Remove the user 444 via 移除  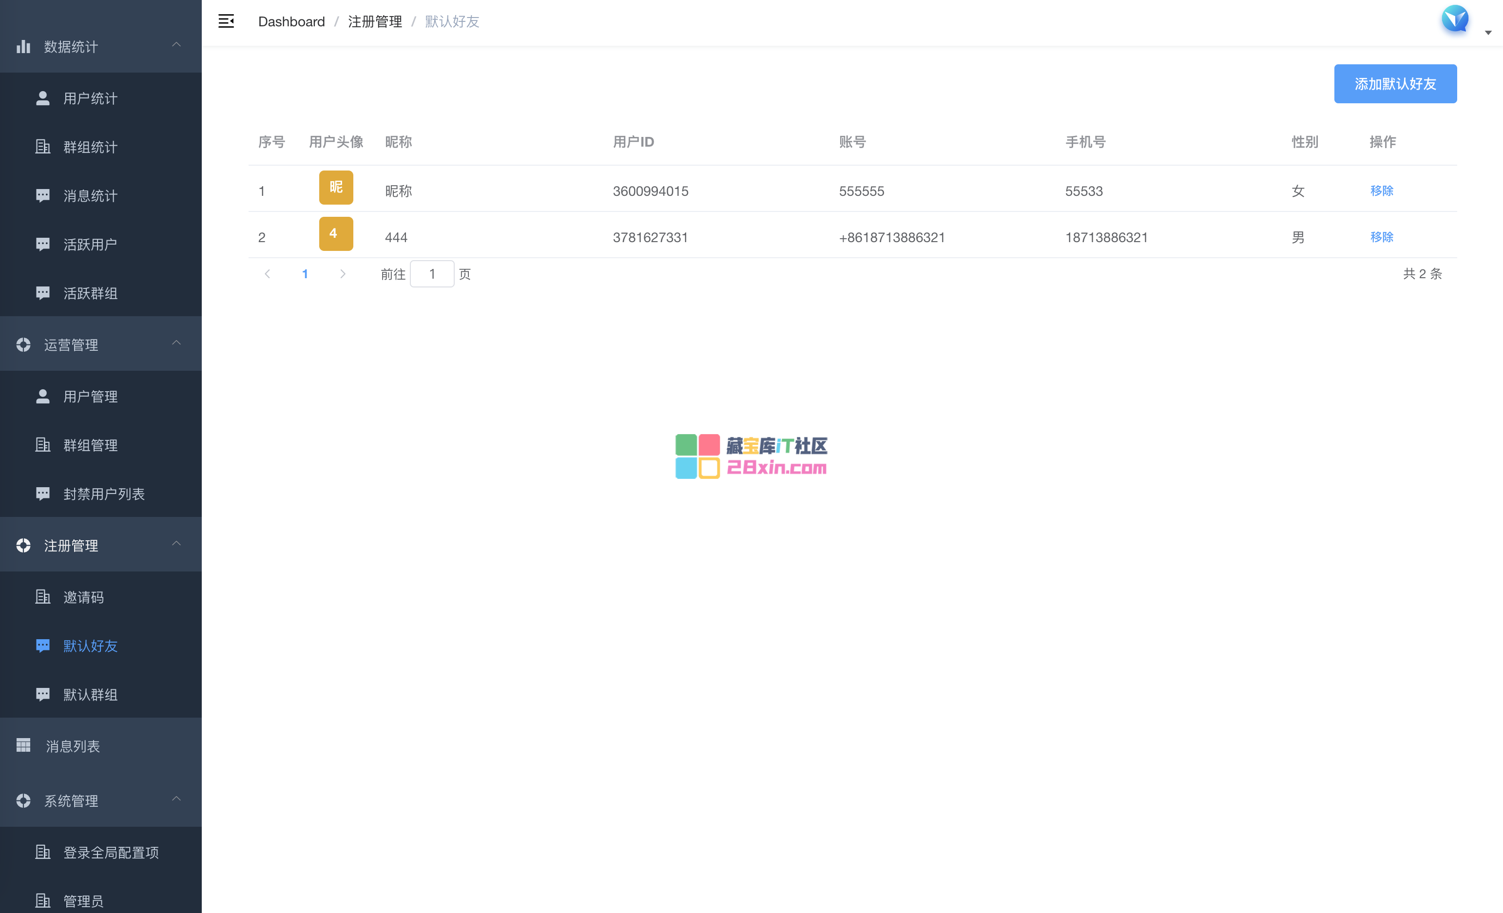point(1381,237)
